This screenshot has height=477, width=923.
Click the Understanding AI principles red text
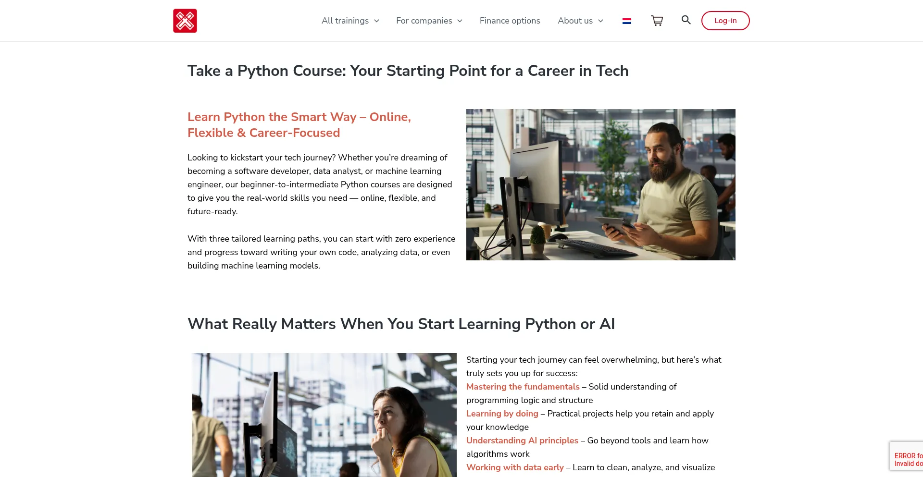522,440
